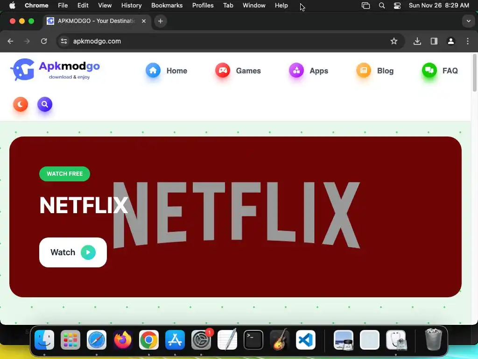Open the Help menu
The height and width of the screenshot is (359, 478).
coord(281,6)
